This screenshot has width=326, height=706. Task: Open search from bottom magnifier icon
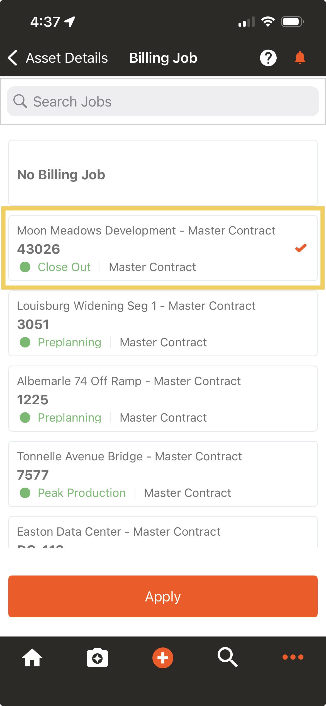click(x=228, y=657)
